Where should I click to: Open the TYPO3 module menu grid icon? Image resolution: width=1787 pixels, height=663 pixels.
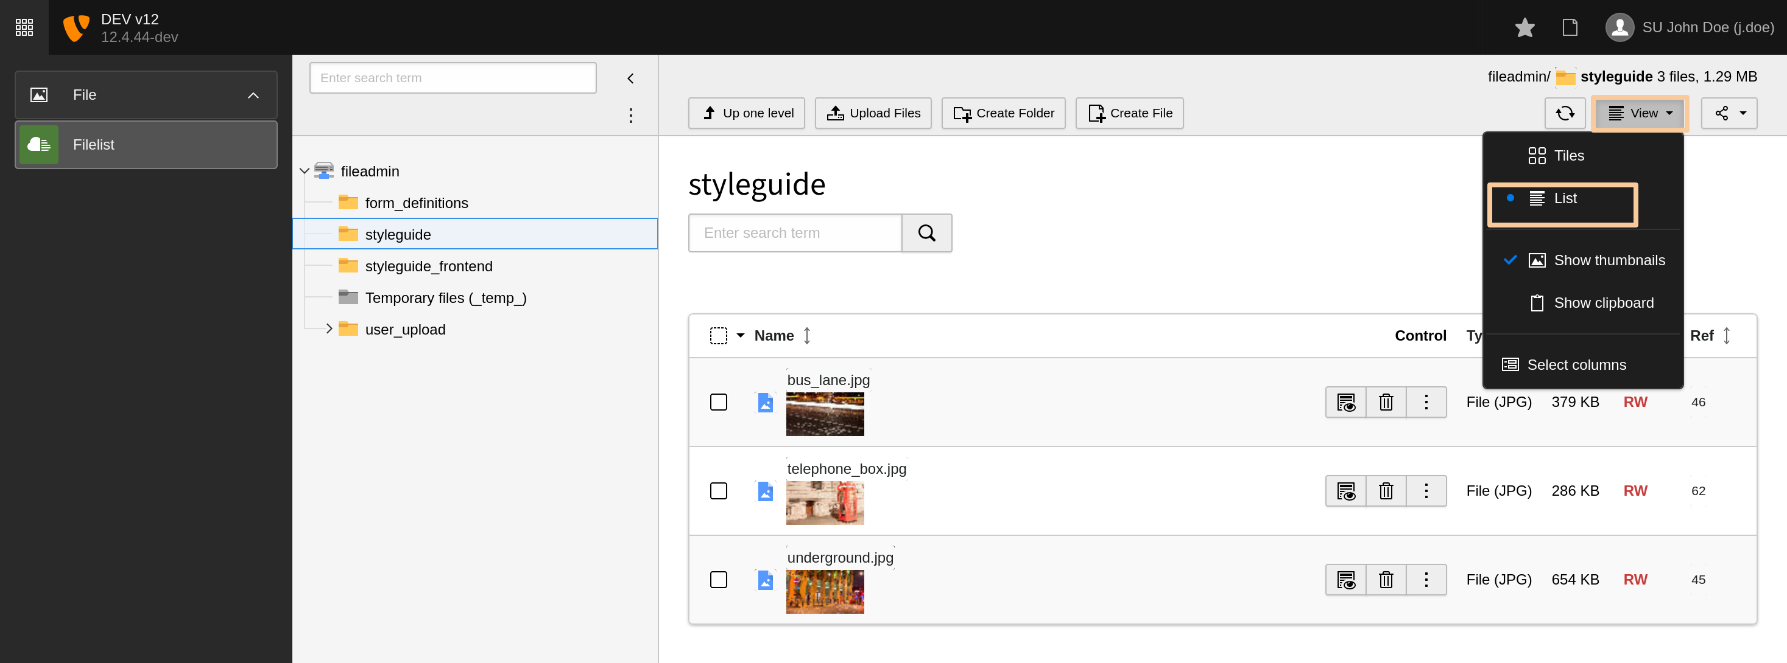tap(24, 28)
